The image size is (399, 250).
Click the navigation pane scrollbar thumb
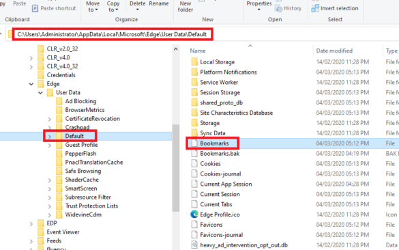point(175,168)
